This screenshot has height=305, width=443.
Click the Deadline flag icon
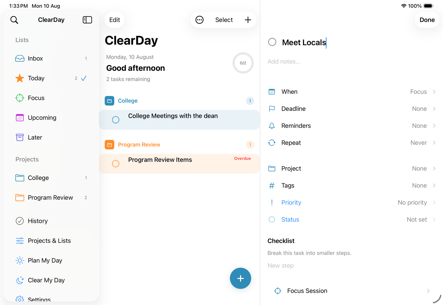272,109
